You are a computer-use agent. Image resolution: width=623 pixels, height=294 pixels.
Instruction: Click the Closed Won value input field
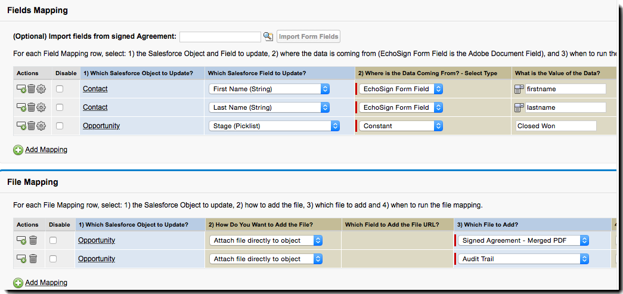pyautogui.click(x=556, y=126)
